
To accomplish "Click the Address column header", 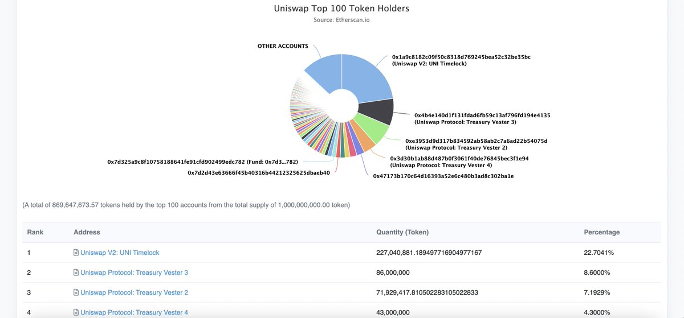I will pos(87,232).
